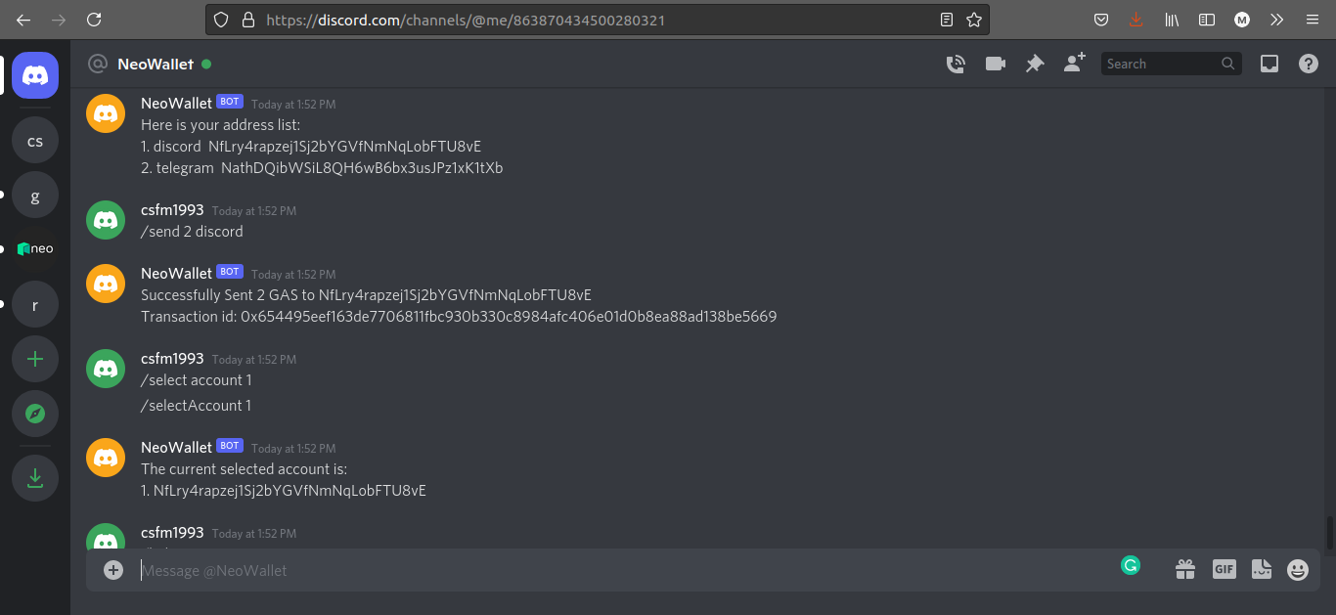Screen dimensions: 1336x615
Task: Open the Firefox application menu
Action: (x=1312, y=20)
